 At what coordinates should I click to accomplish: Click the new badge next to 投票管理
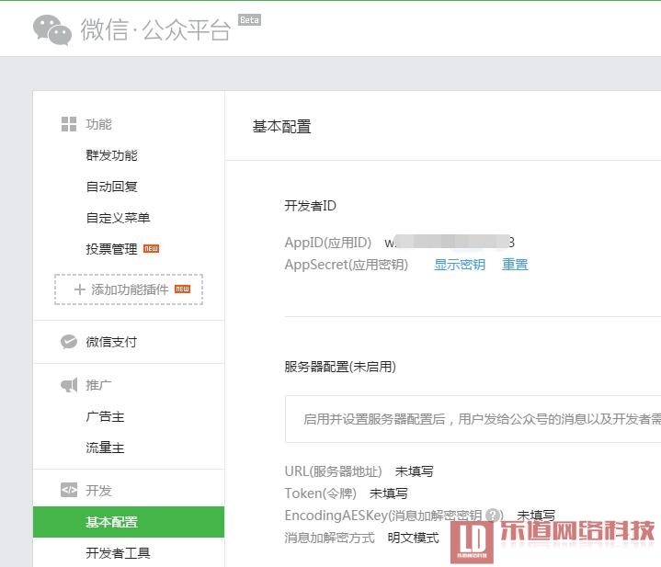[152, 248]
